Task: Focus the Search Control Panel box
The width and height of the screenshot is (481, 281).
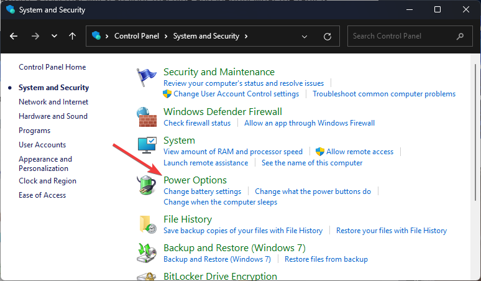Action: (x=410, y=36)
